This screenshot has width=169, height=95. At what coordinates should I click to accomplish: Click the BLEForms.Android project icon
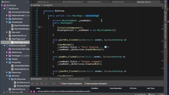7,46
